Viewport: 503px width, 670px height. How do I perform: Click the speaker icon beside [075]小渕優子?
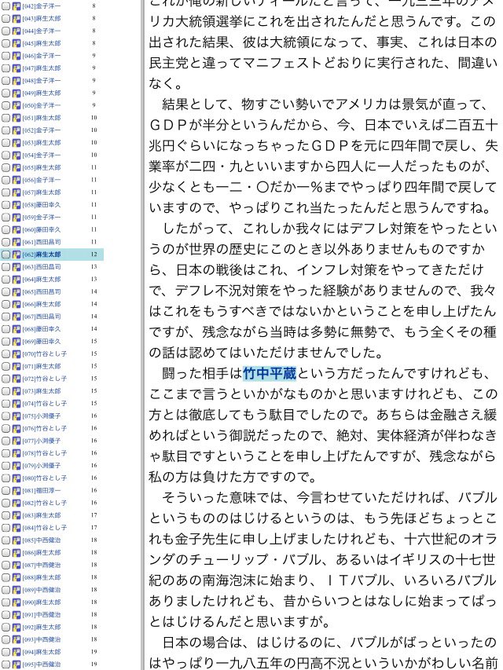point(17,416)
